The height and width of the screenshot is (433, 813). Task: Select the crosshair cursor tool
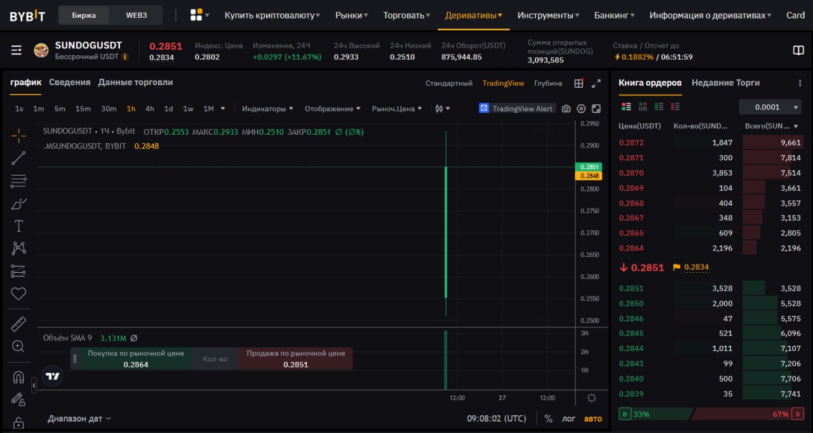click(18, 135)
